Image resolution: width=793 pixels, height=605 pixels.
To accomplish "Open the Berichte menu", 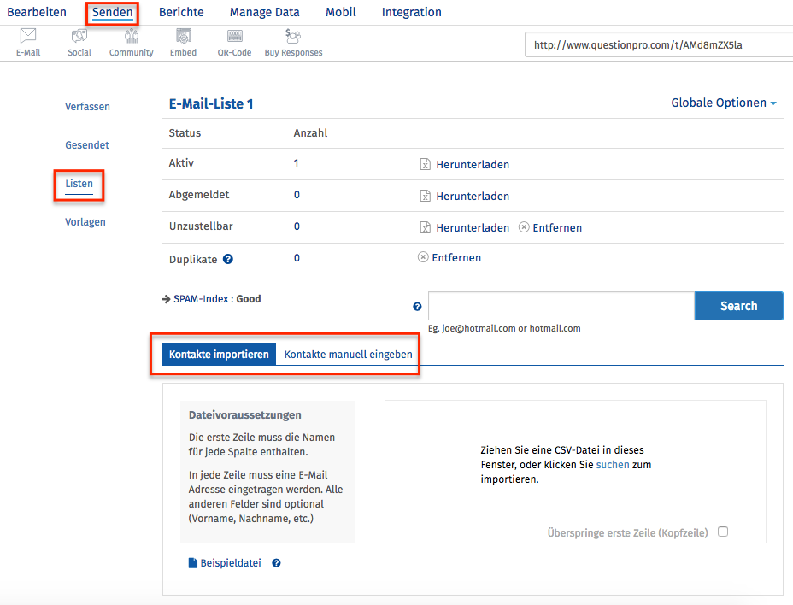I will click(x=181, y=12).
